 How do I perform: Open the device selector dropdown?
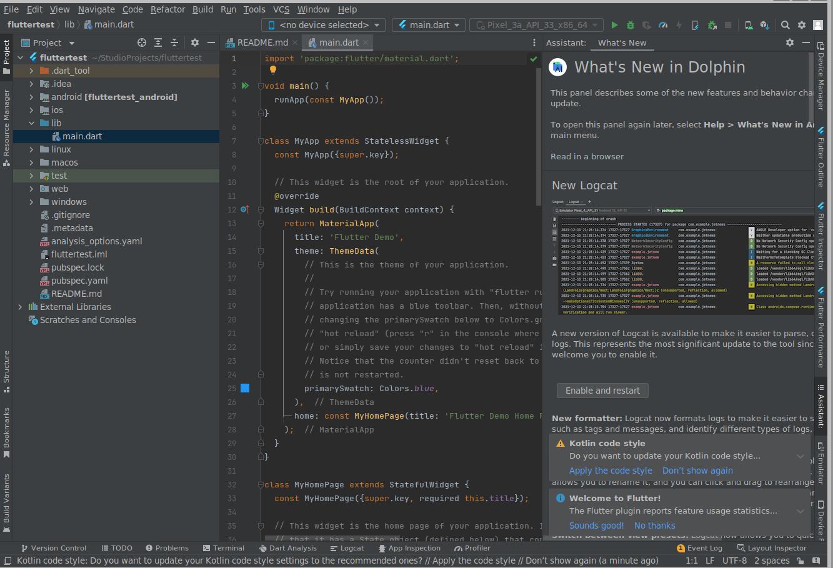(x=324, y=25)
